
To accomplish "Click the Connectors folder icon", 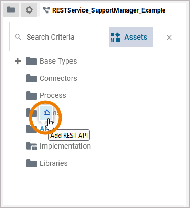I will point(31,78).
